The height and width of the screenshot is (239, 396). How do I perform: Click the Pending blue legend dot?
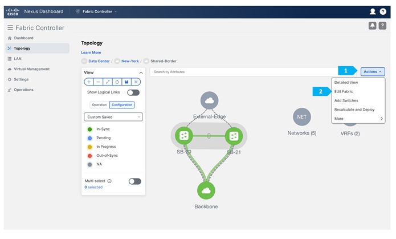89,138
